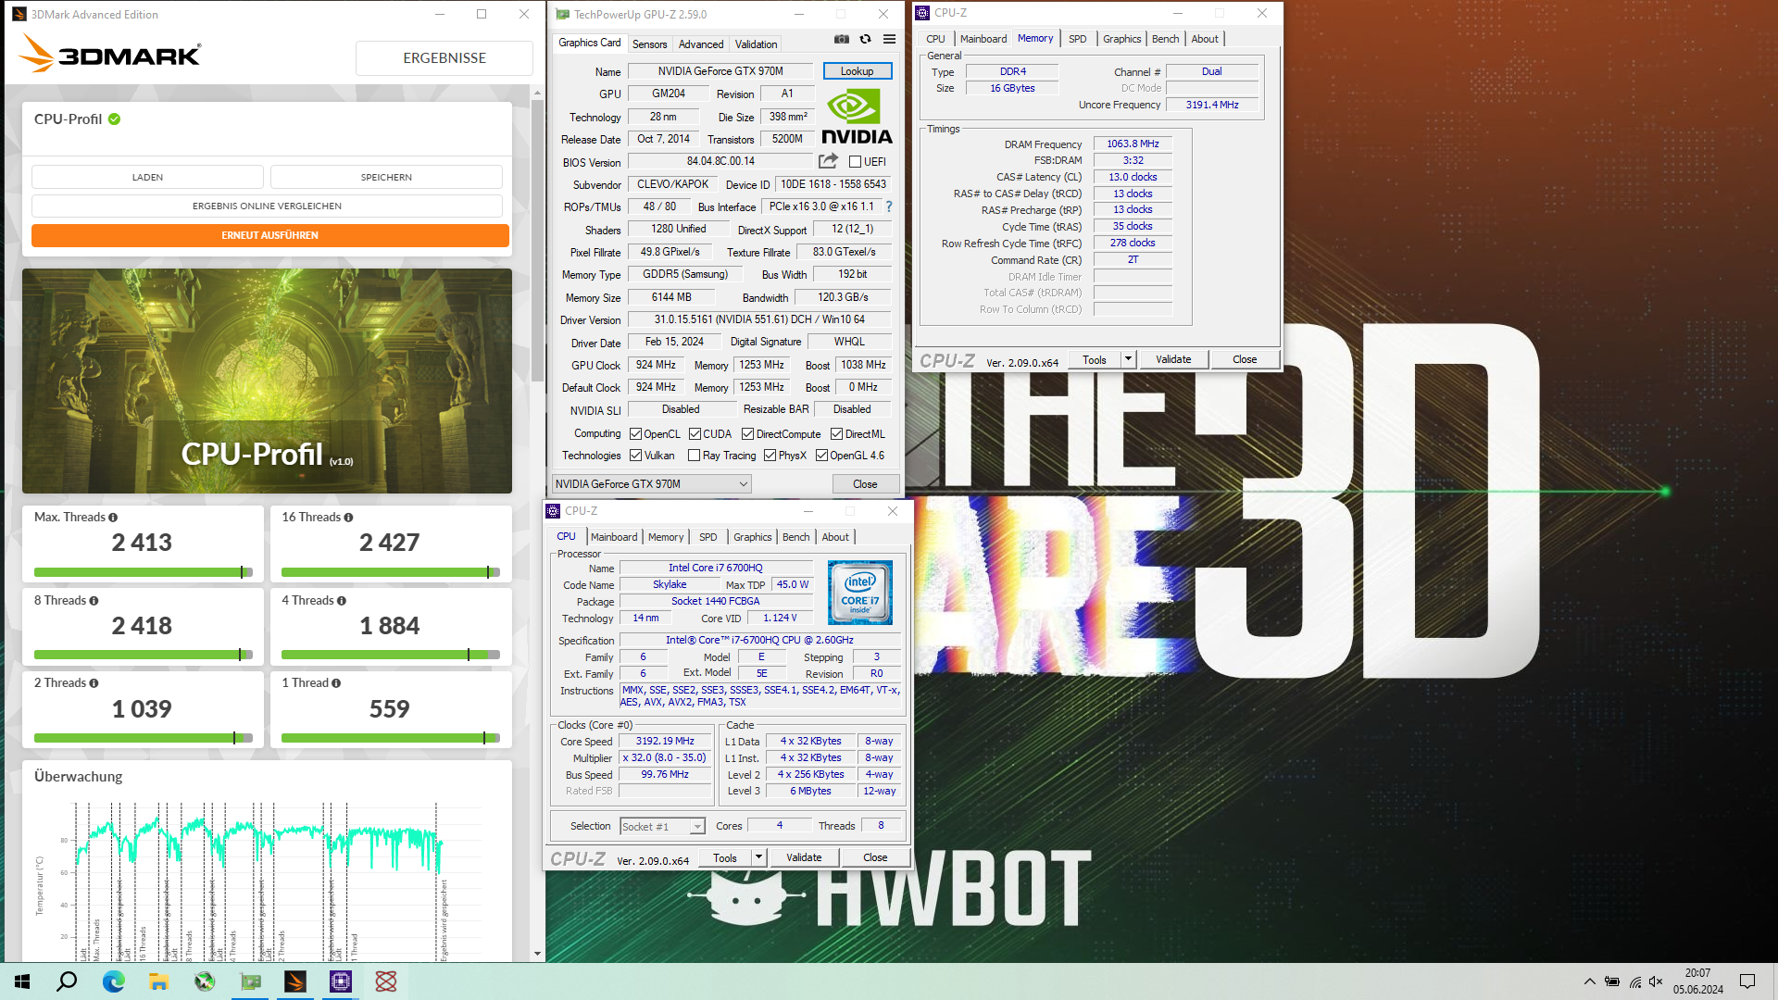Click the 3DMark logo
The image size is (1778, 1000).
[109, 55]
